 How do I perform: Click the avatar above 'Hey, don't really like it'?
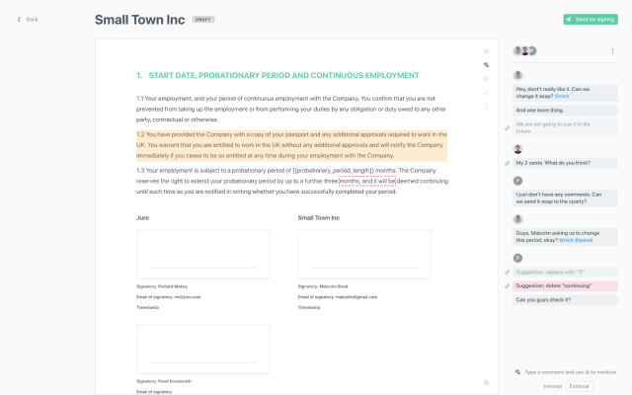pyautogui.click(x=517, y=75)
